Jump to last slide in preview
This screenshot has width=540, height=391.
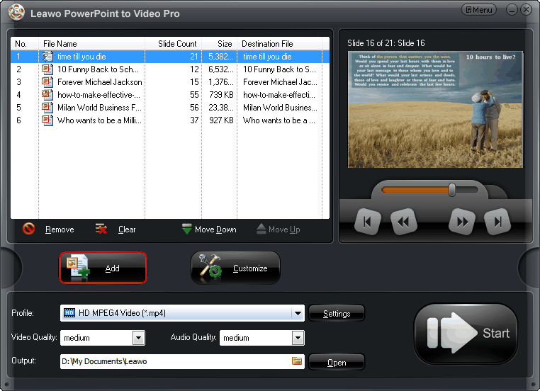(497, 222)
